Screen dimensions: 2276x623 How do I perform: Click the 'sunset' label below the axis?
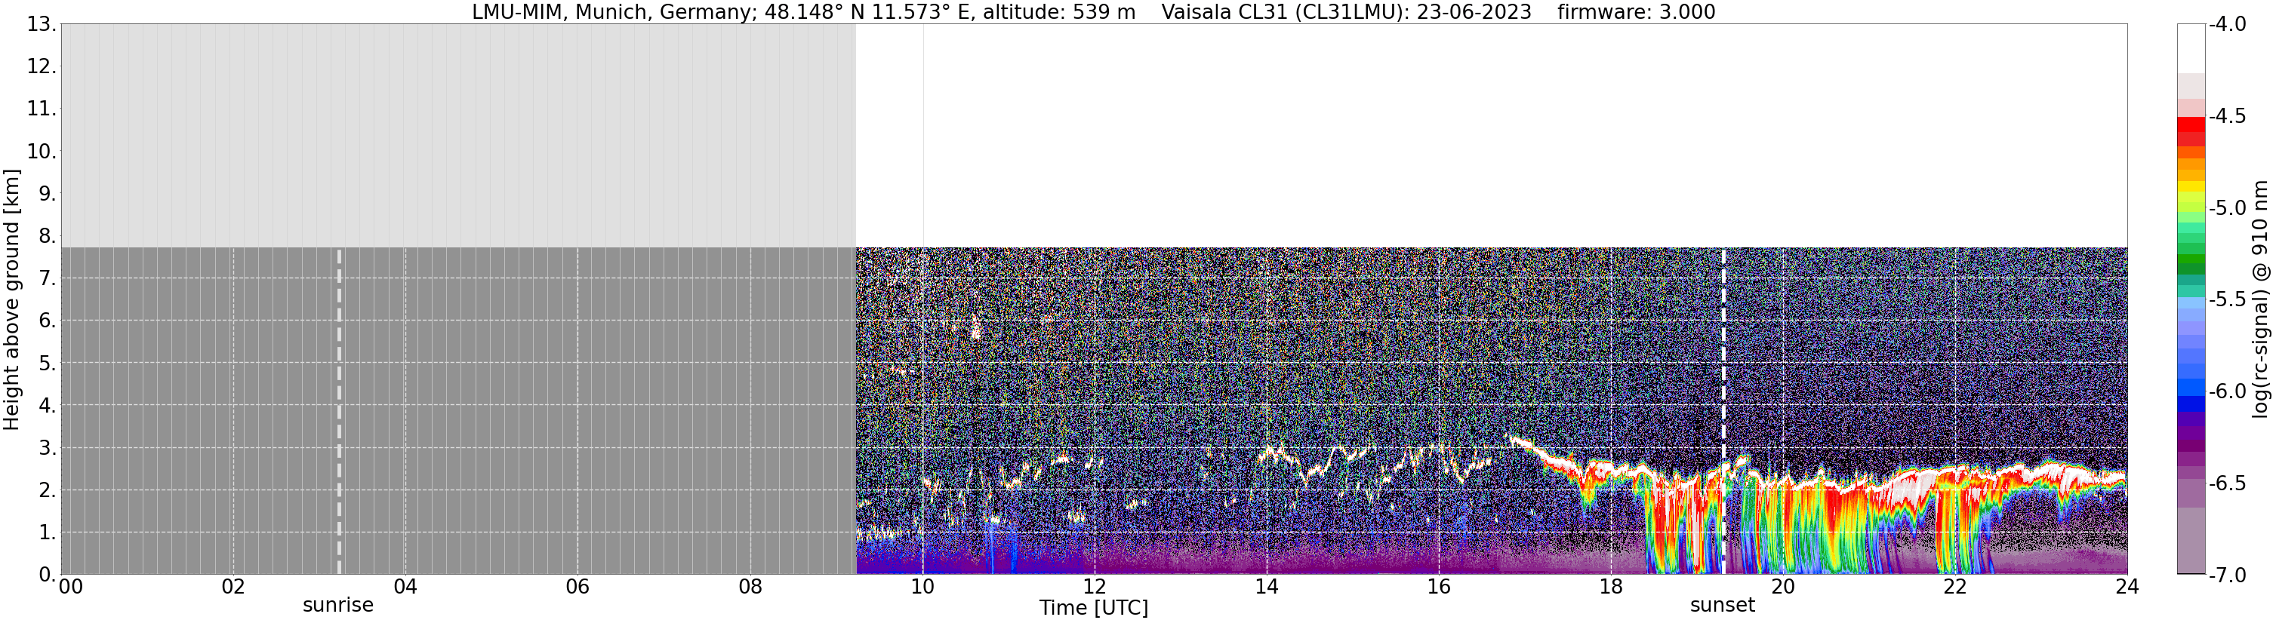click(x=1723, y=606)
